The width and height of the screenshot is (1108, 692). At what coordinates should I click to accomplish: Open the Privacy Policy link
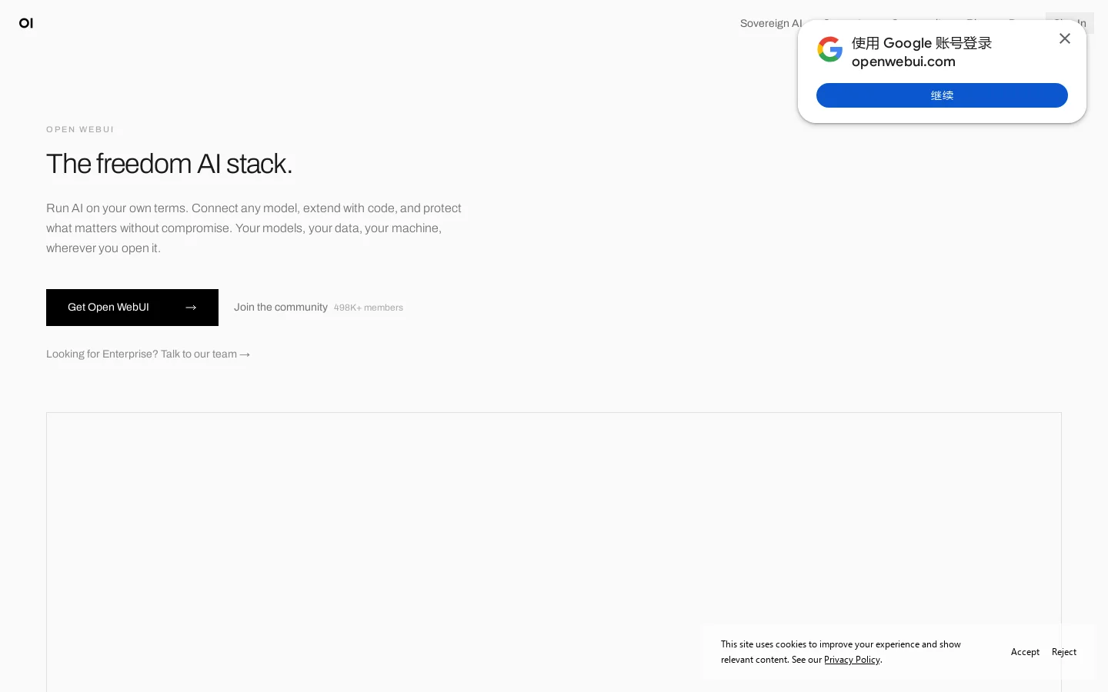click(x=852, y=660)
